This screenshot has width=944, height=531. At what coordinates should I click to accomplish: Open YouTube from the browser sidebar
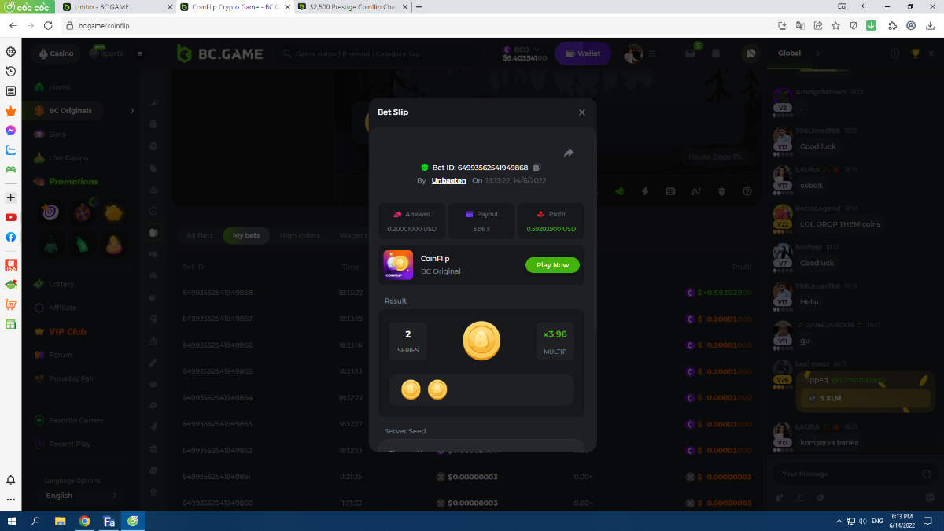coord(11,217)
